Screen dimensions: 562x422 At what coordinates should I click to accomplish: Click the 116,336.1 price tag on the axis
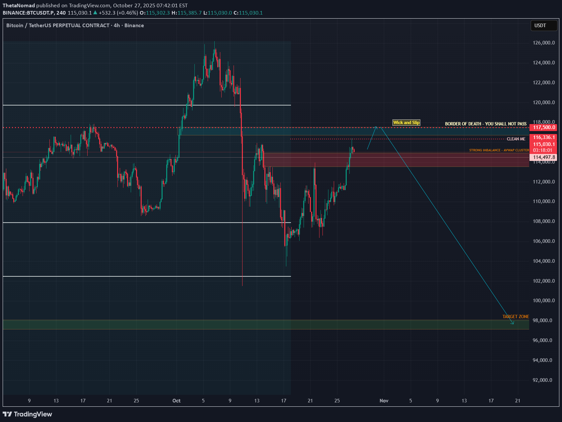point(544,137)
